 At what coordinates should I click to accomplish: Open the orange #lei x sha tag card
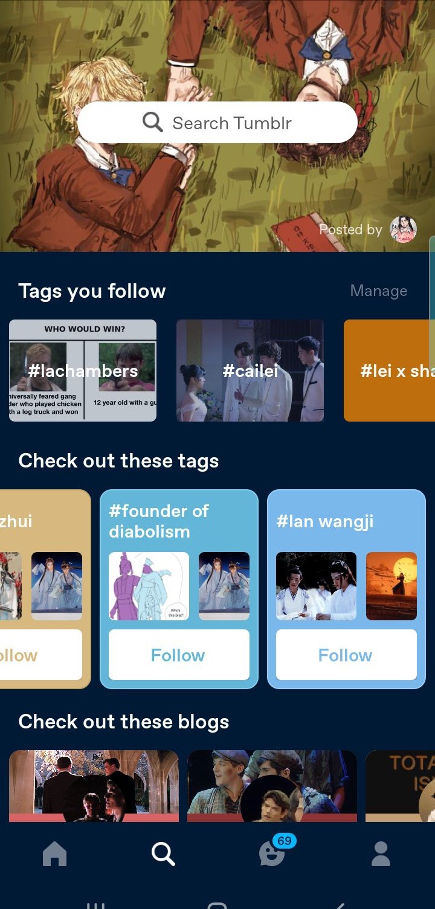coord(389,370)
